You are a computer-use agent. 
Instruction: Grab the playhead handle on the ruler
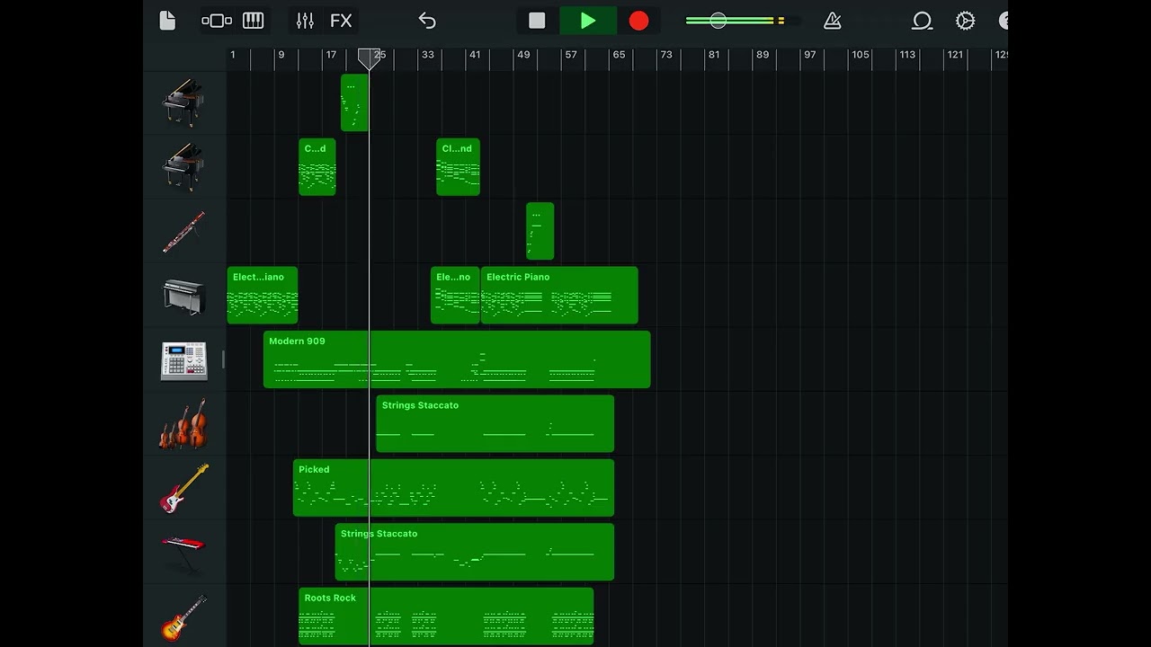[x=369, y=58]
